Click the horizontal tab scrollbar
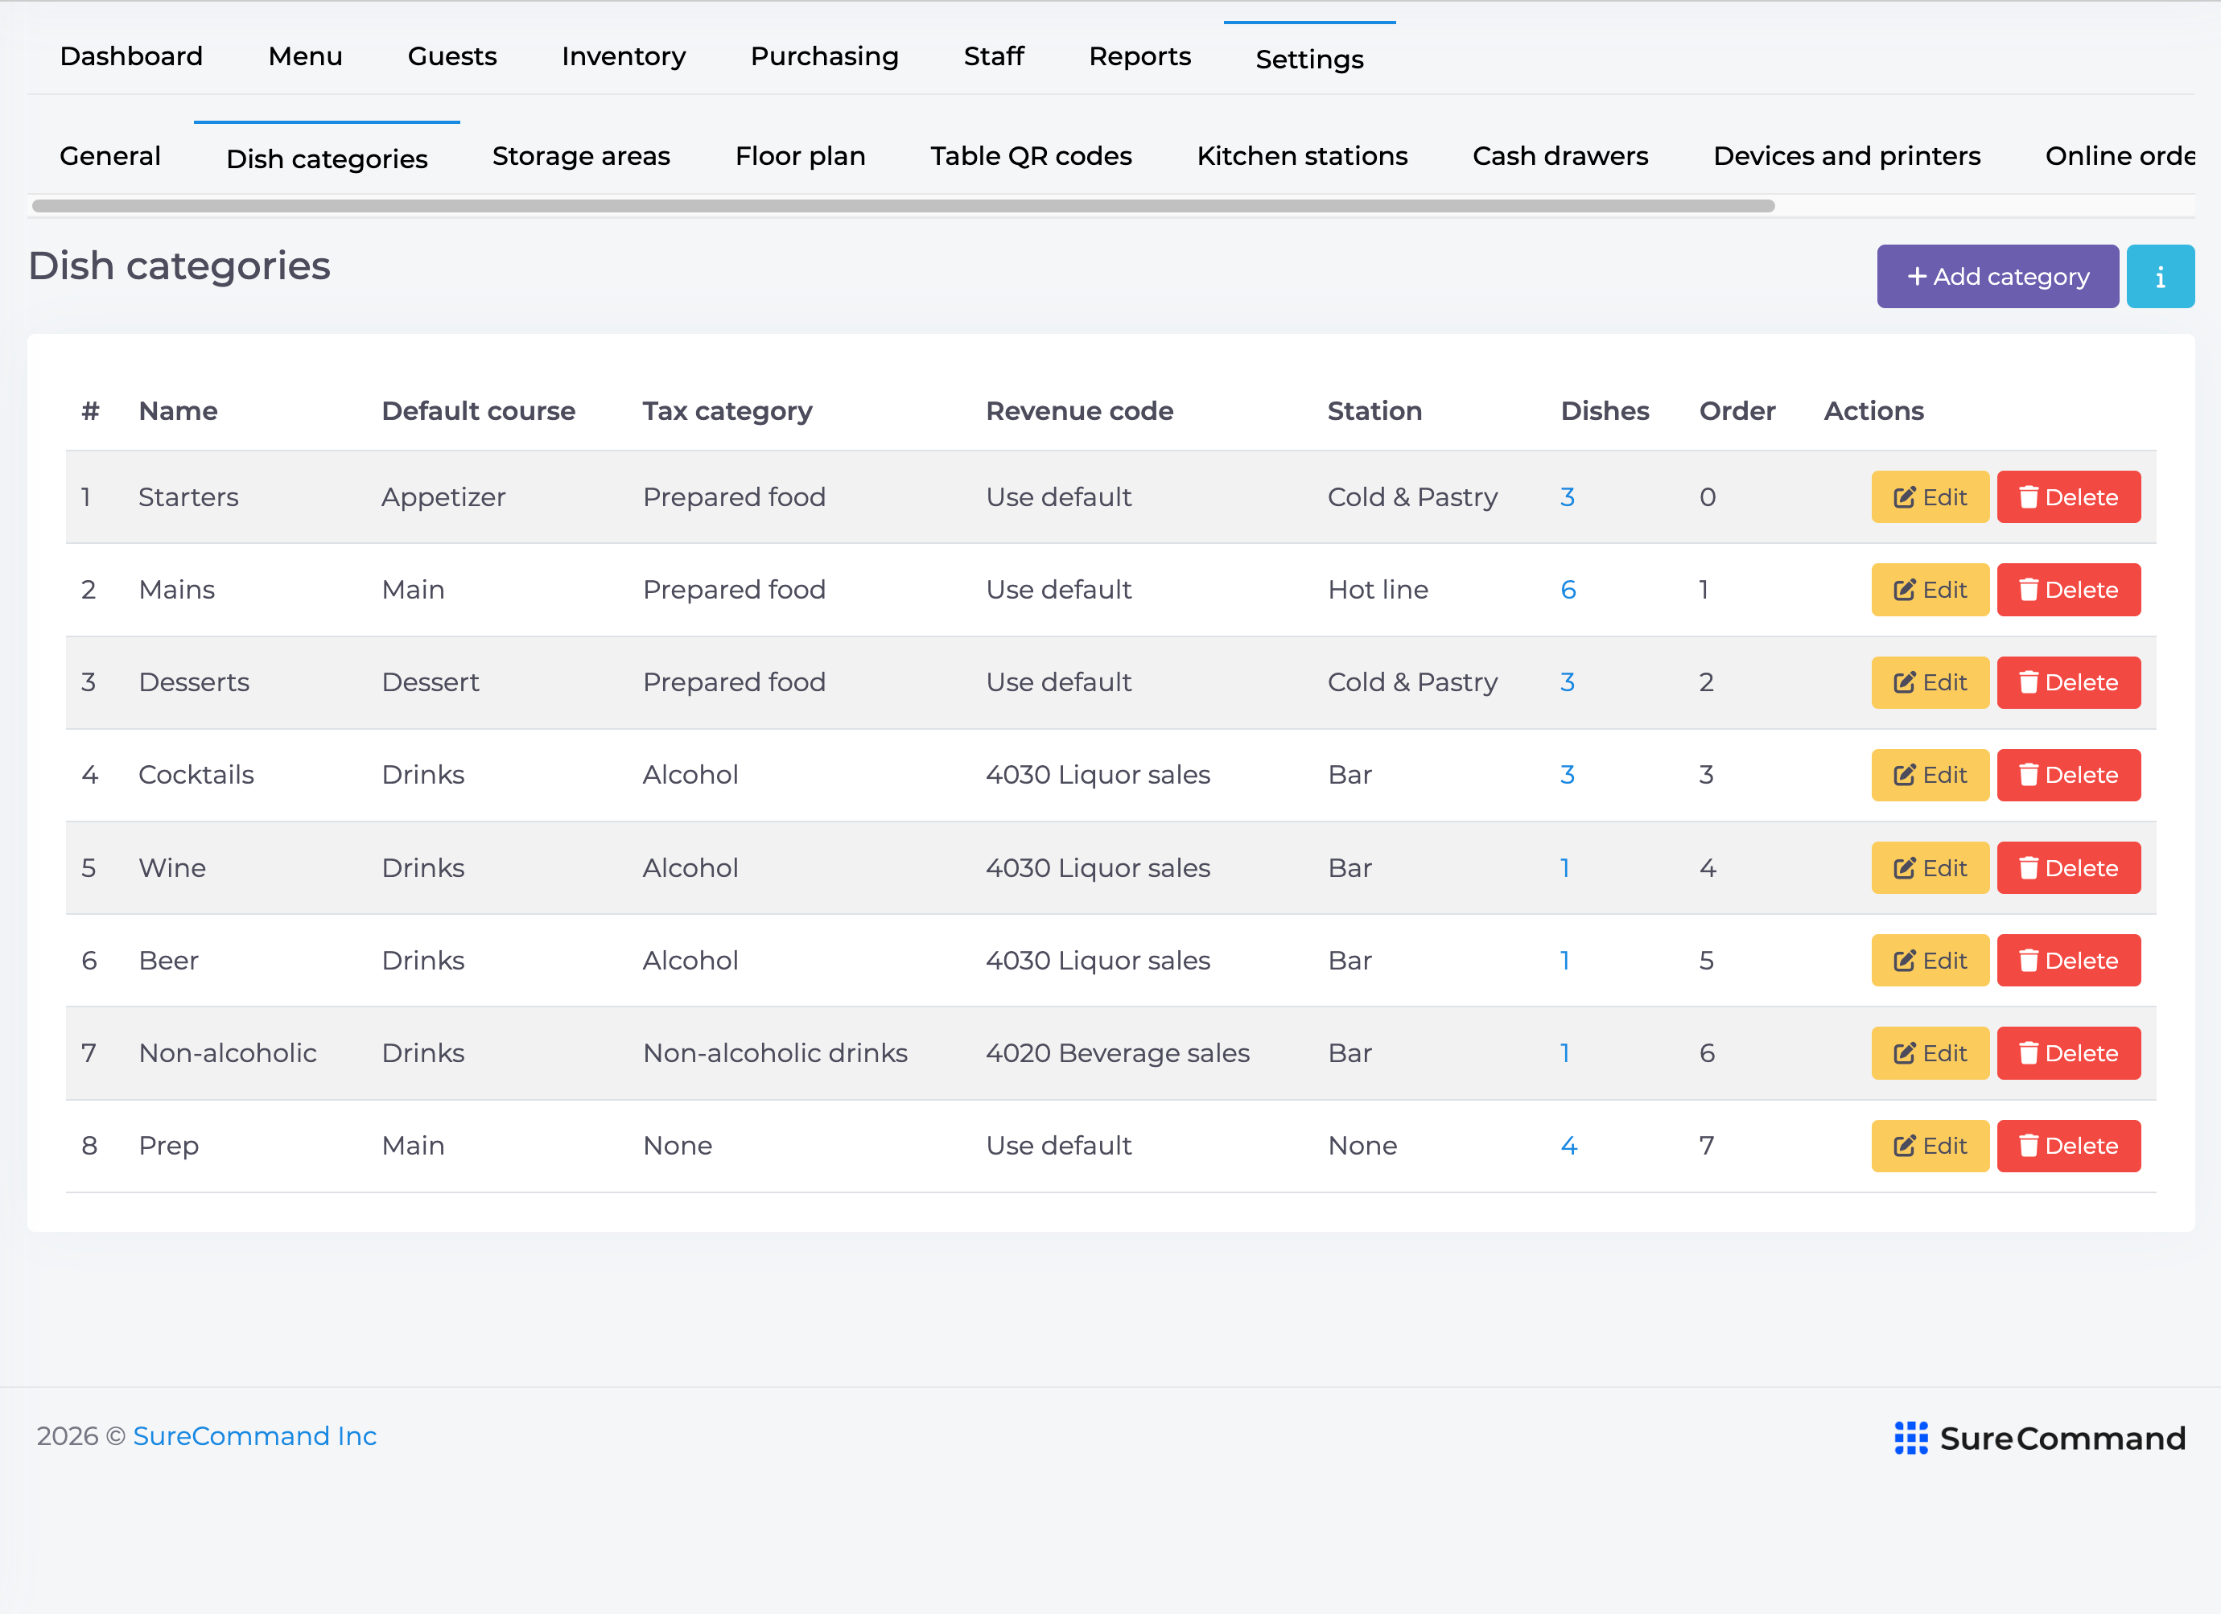Viewport: 2221px width, 1614px height. click(903, 206)
